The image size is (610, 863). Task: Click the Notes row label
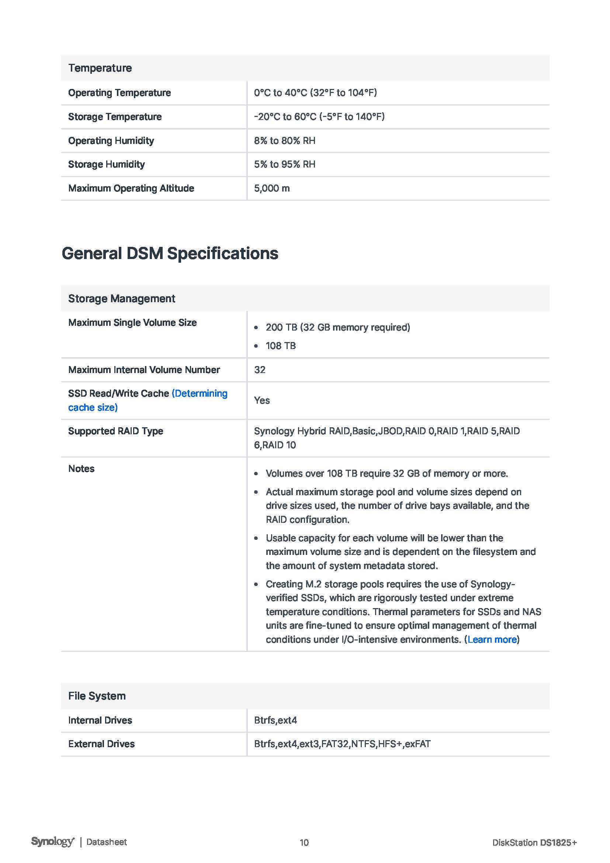81,469
